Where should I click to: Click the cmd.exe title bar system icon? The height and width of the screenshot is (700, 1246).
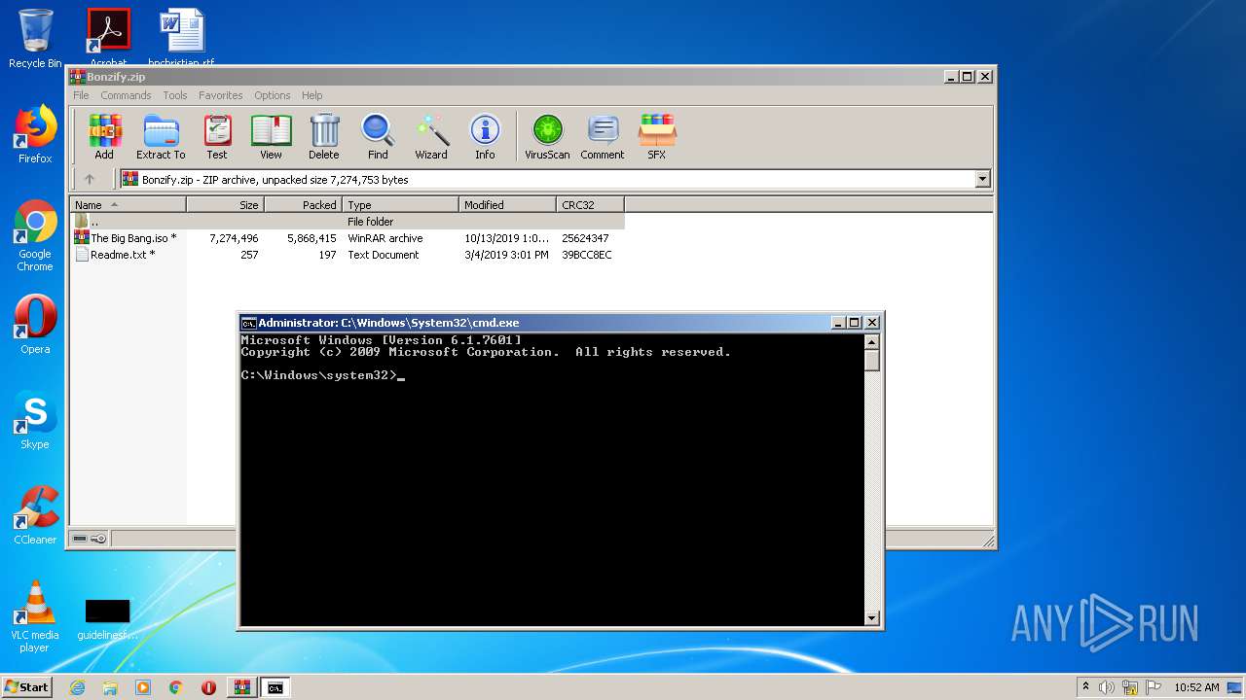(248, 323)
